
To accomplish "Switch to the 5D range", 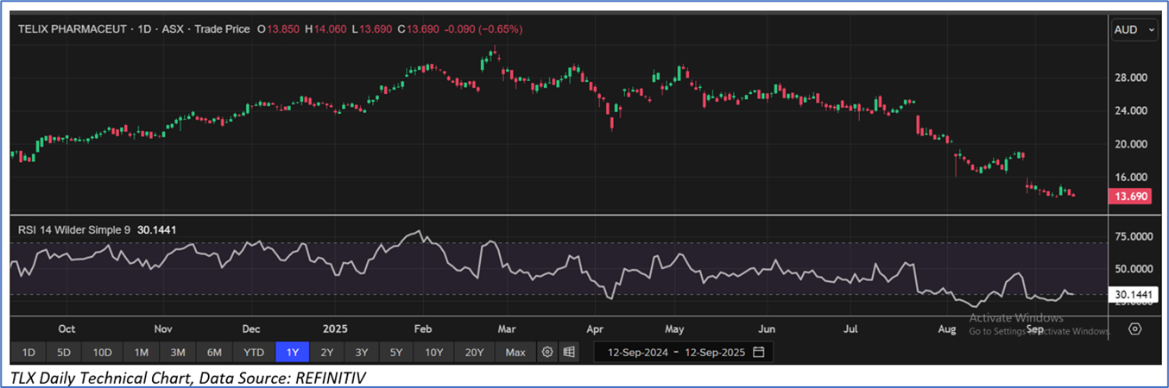I will pyautogui.click(x=65, y=352).
